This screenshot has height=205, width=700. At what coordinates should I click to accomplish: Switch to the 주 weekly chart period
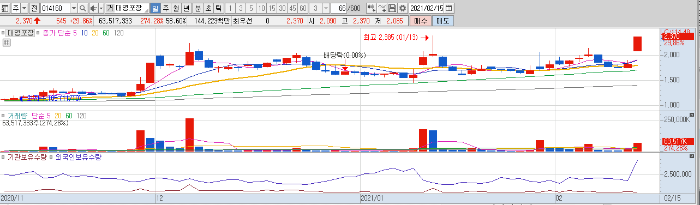[x=166, y=8]
